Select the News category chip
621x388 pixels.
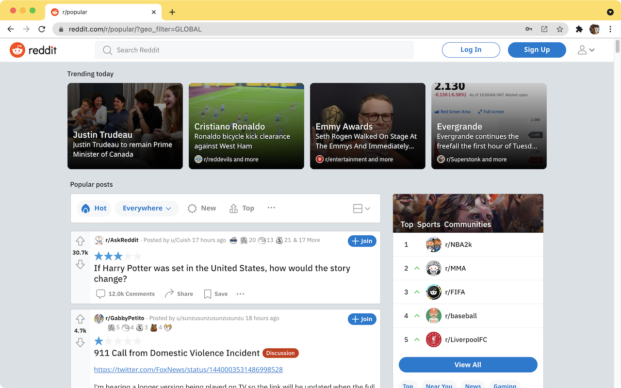pos(473,386)
